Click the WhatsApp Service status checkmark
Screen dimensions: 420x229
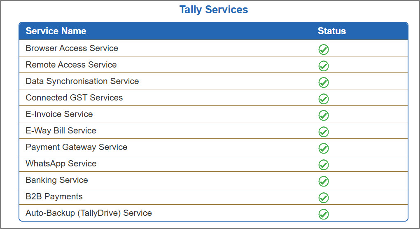click(324, 165)
